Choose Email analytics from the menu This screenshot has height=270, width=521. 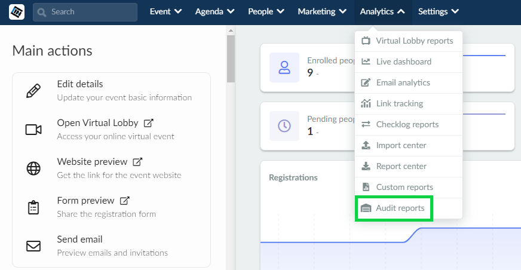tap(409, 82)
